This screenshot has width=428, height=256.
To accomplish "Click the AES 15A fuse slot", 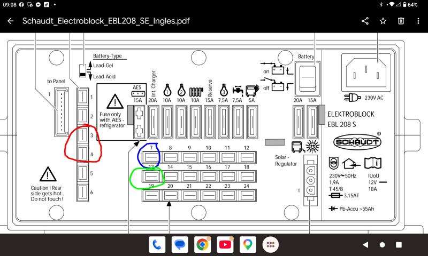I will coord(139,122).
